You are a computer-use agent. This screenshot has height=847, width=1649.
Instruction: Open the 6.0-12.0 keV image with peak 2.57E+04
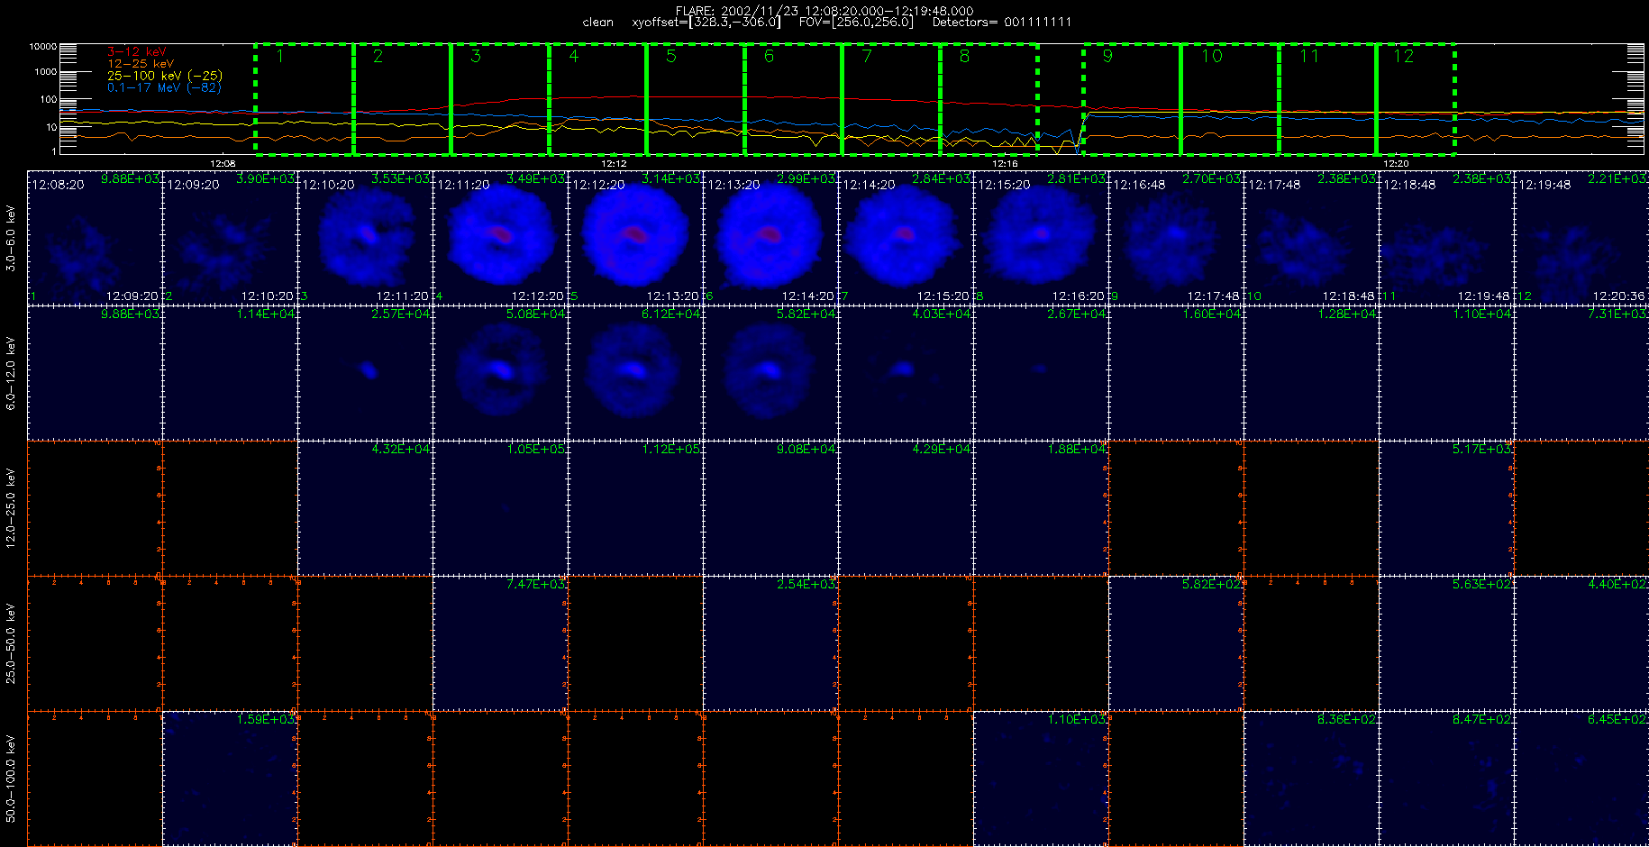(365, 373)
